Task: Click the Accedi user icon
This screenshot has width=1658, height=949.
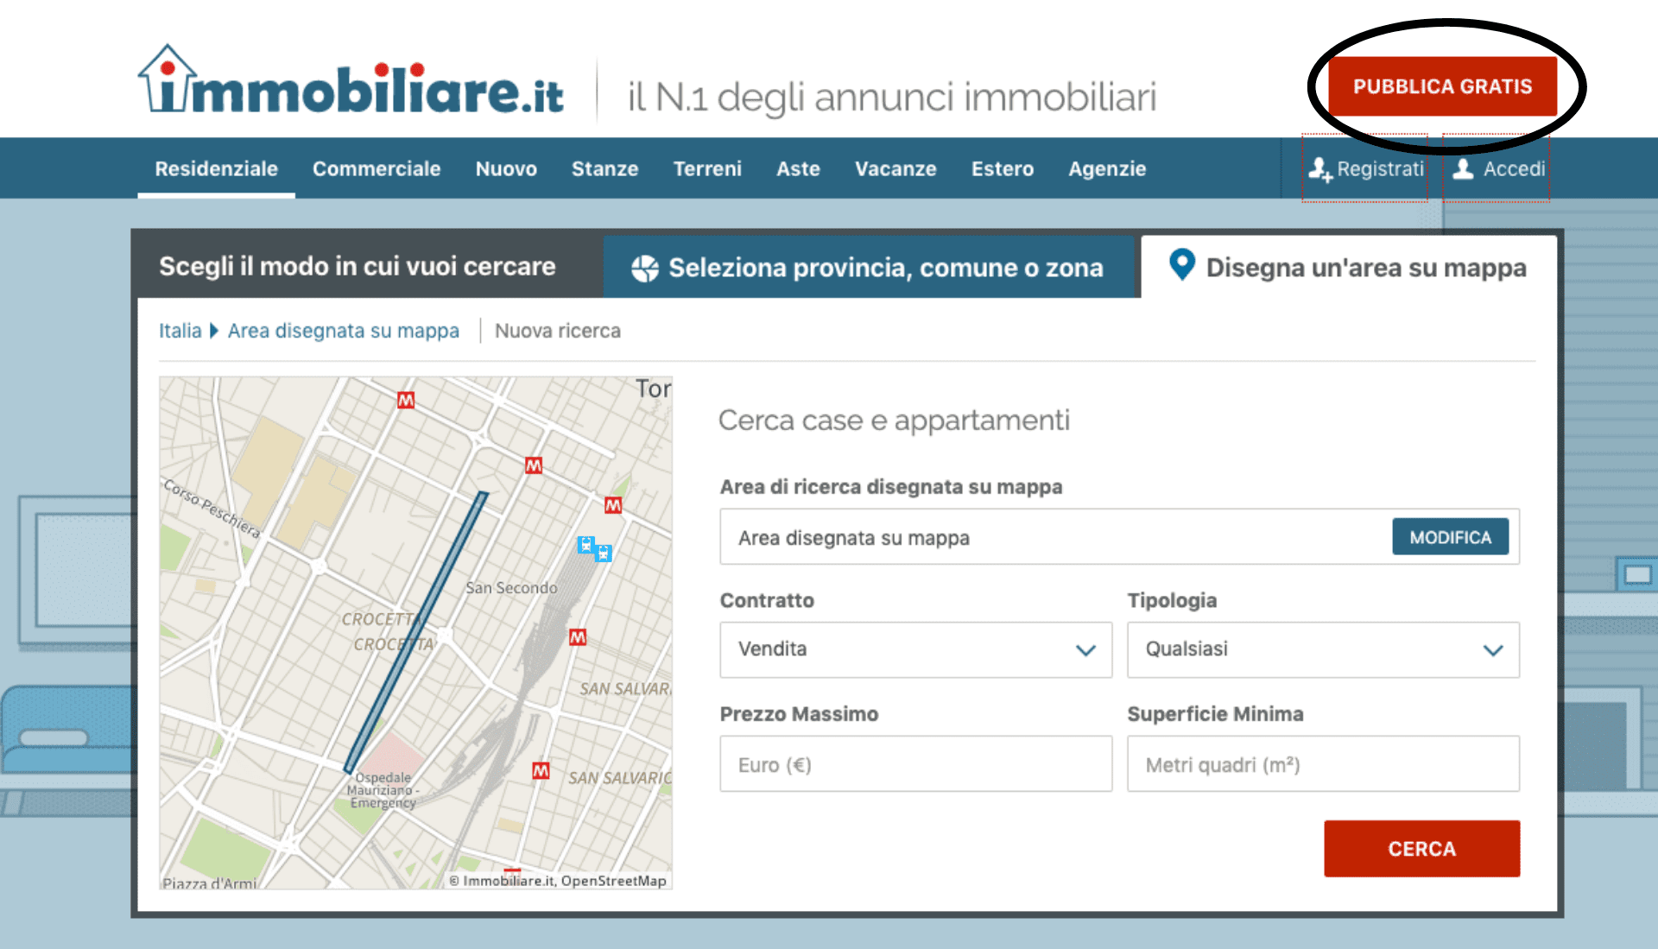Action: pyautogui.click(x=1463, y=168)
